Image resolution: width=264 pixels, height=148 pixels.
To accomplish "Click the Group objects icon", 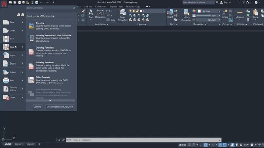I will 225,13.
